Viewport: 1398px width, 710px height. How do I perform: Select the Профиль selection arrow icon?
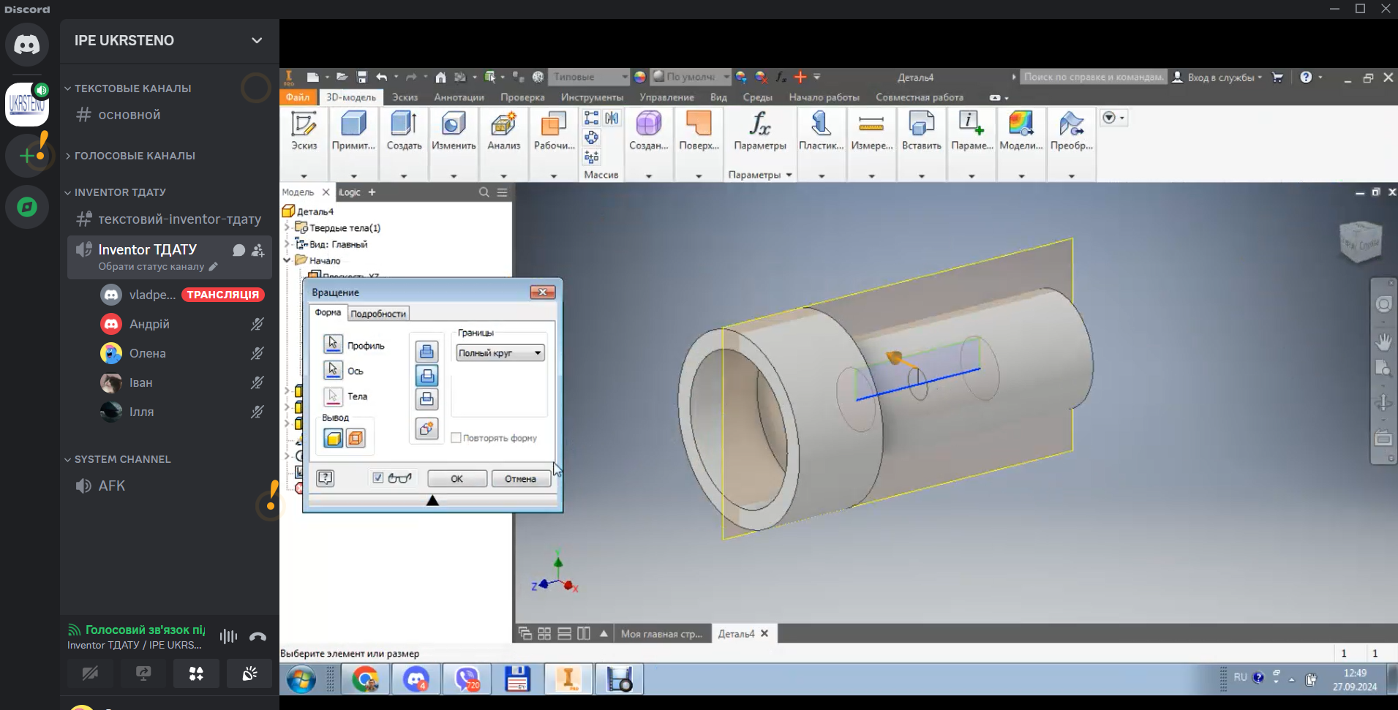(x=333, y=344)
